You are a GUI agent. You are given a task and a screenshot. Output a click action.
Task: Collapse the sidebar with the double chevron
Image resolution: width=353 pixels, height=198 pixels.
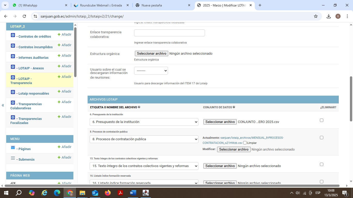tap(3, 105)
